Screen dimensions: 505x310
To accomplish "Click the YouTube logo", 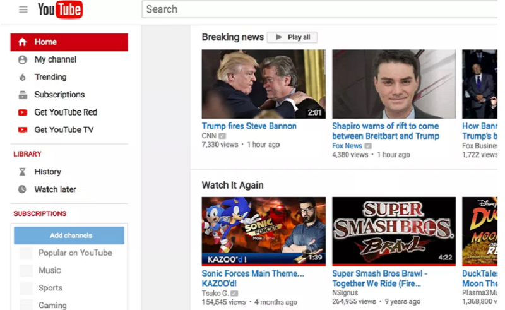I will 60,9.
